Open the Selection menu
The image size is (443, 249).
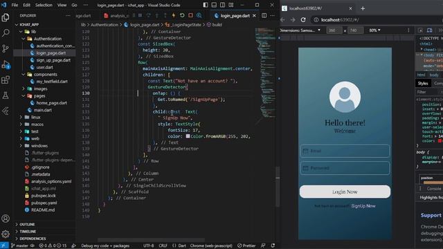[x=44, y=5]
